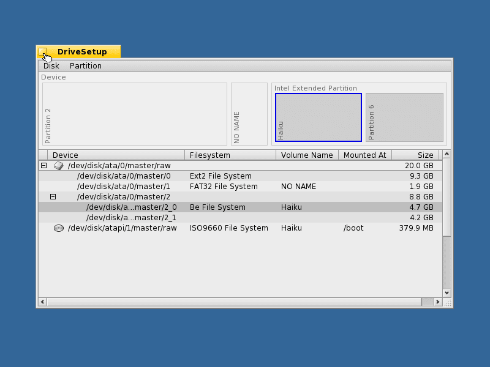Image resolution: width=490 pixels, height=367 pixels.
Task: Select the Partition 2 block in the disk view
Action: click(x=135, y=114)
